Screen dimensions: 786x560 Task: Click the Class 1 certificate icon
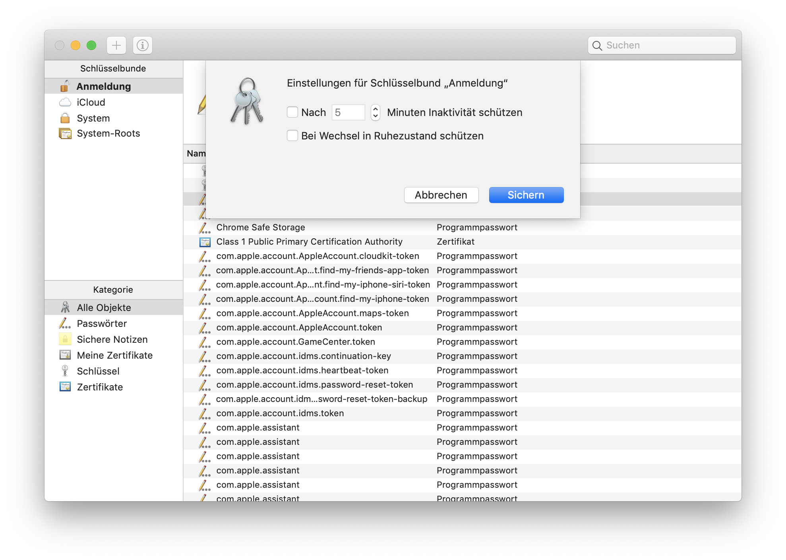205,242
